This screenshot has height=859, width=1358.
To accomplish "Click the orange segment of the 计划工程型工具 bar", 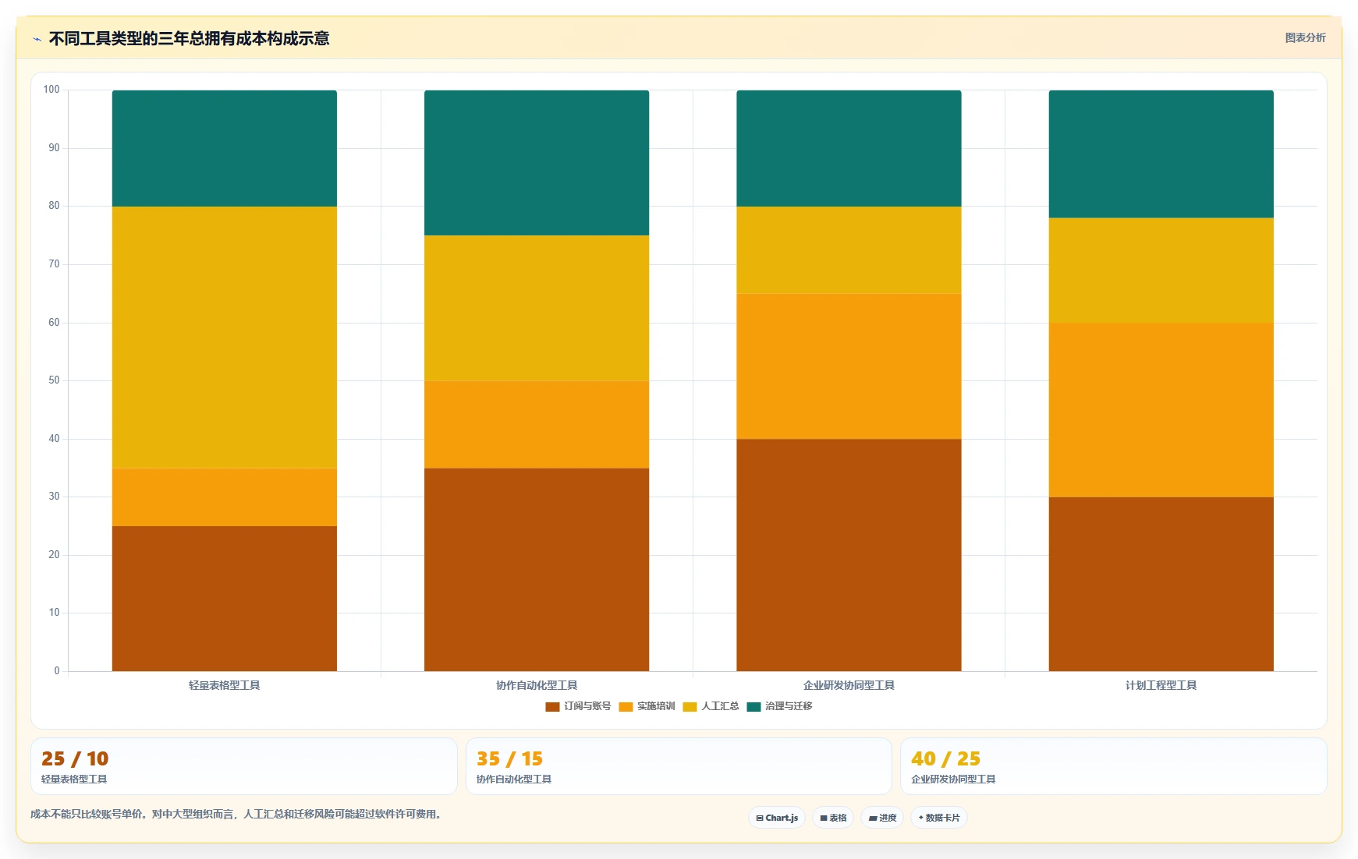I will pyautogui.click(x=1161, y=410).
